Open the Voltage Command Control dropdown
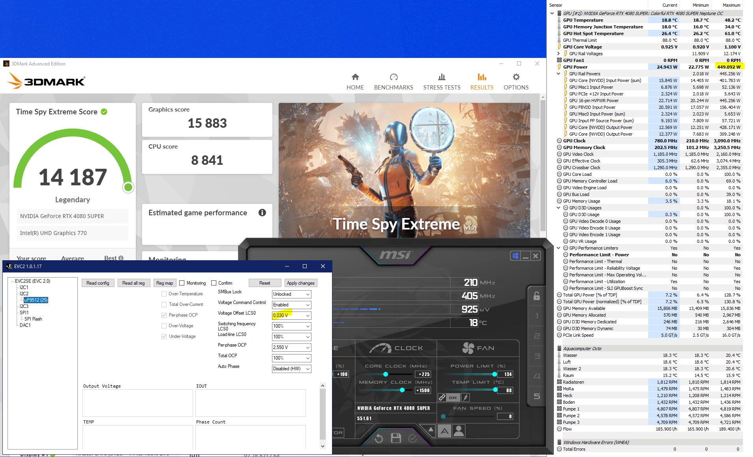This screenshot has width=754, height=457. pyautogui.click(x=291, y=305)
